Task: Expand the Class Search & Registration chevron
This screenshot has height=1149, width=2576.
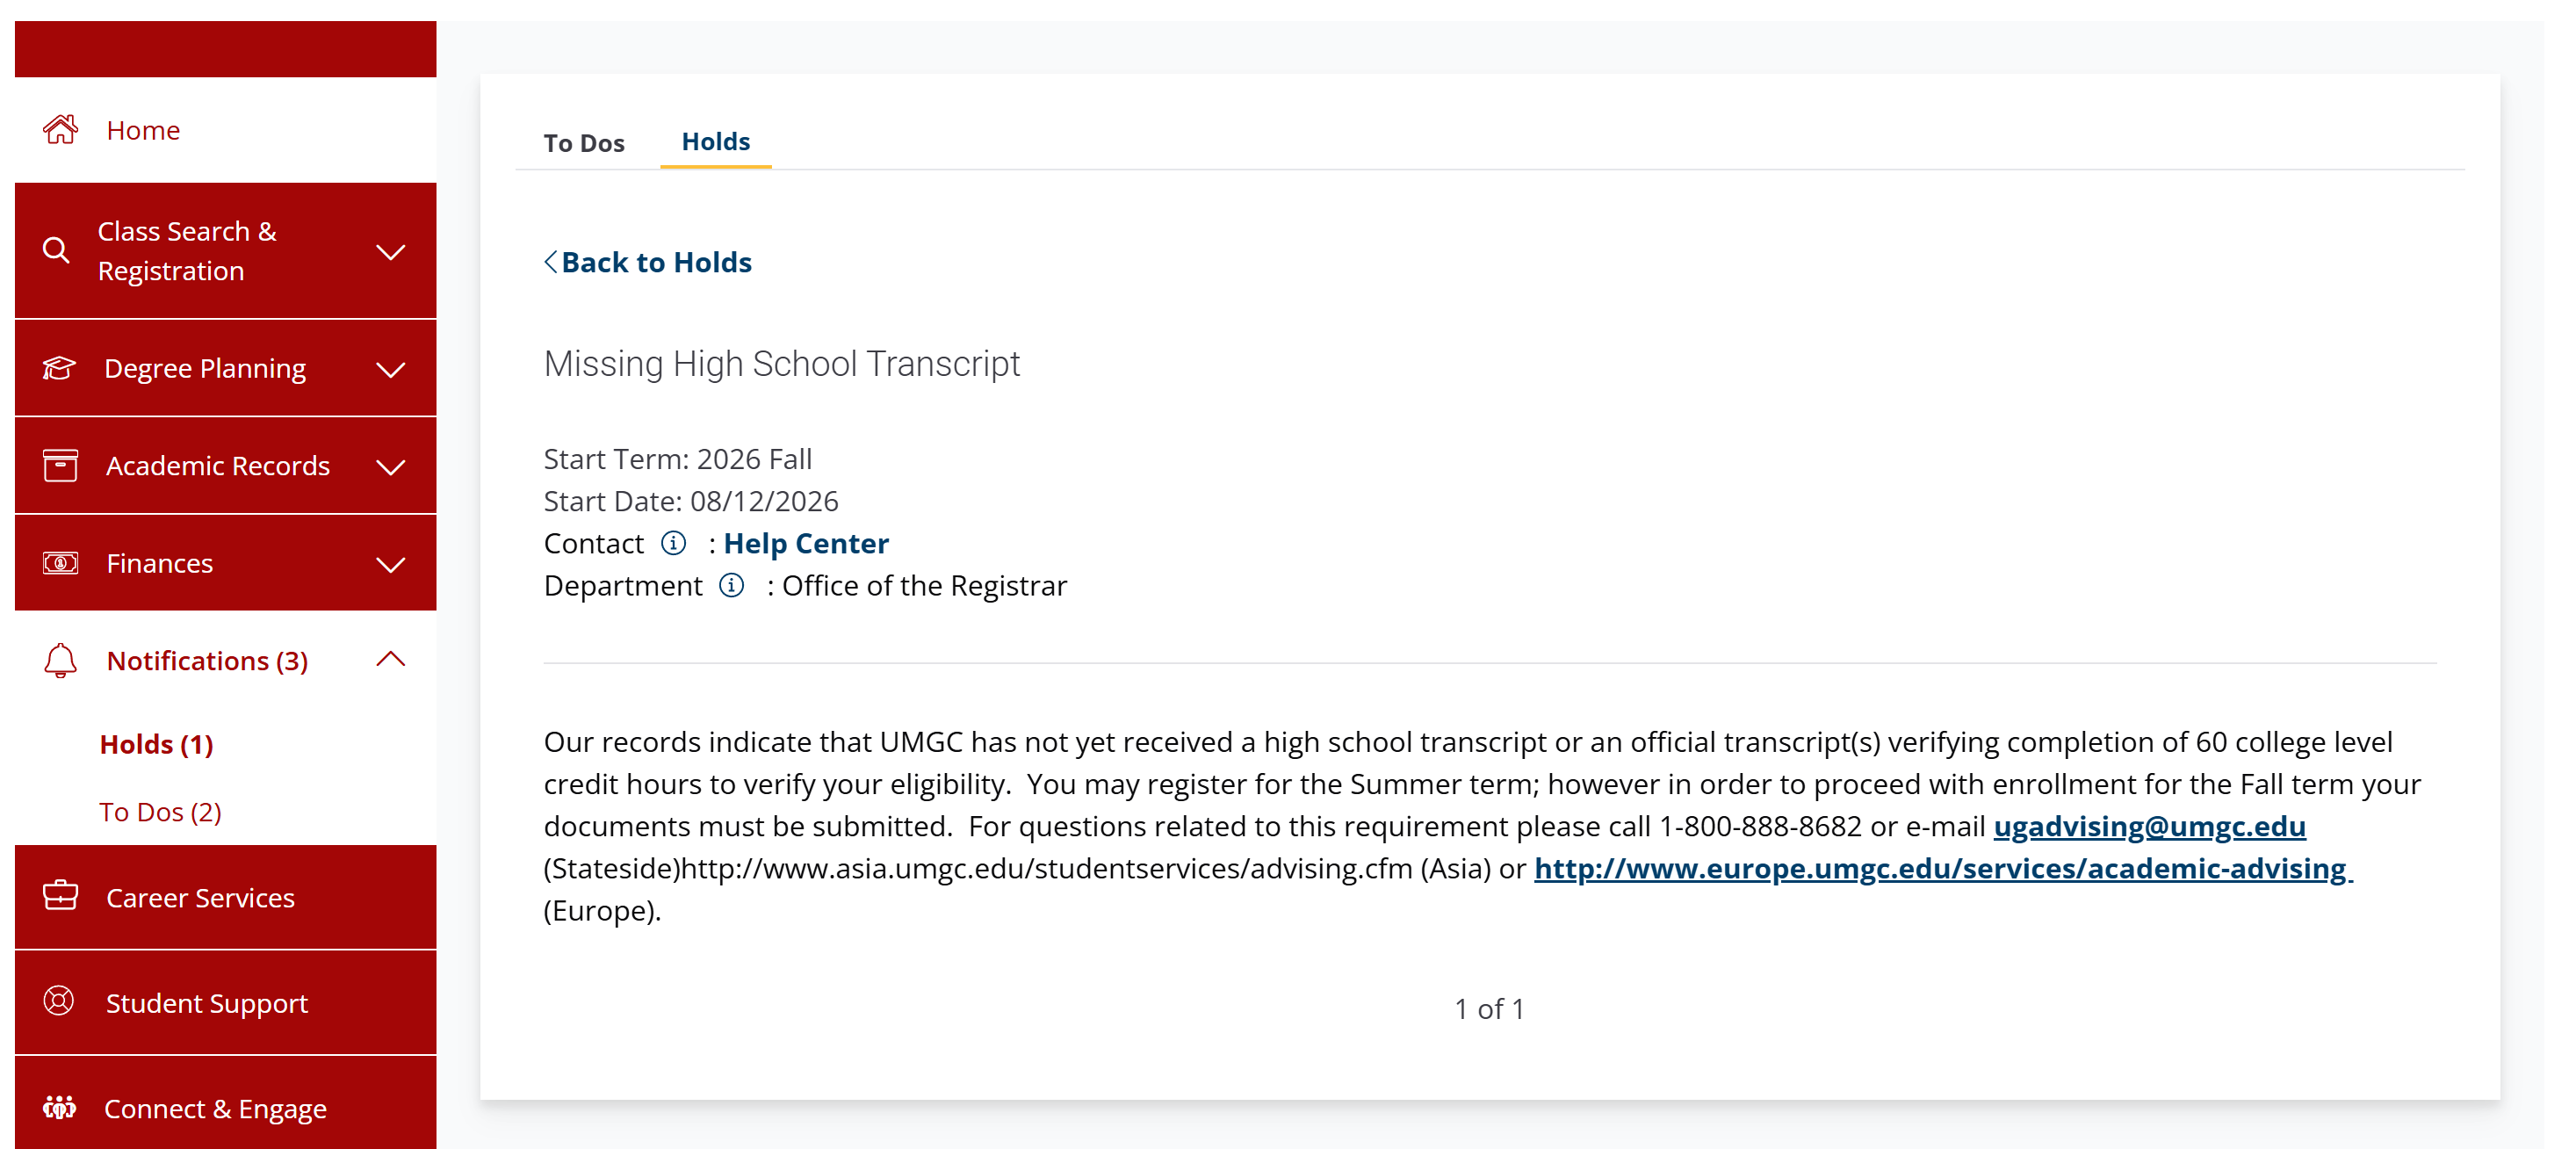Action: coord(390,251)
